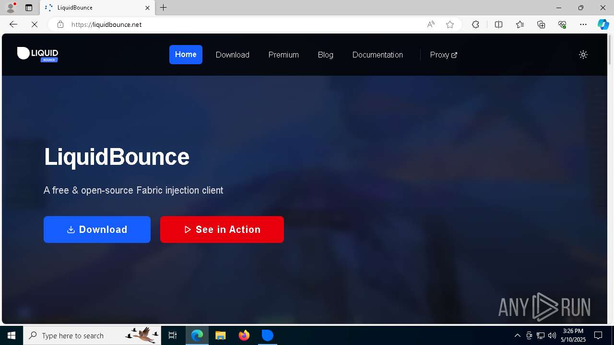Open the taskbar clock and date
This screenshot has height=345, width=614.
click(x=573, y=335)
